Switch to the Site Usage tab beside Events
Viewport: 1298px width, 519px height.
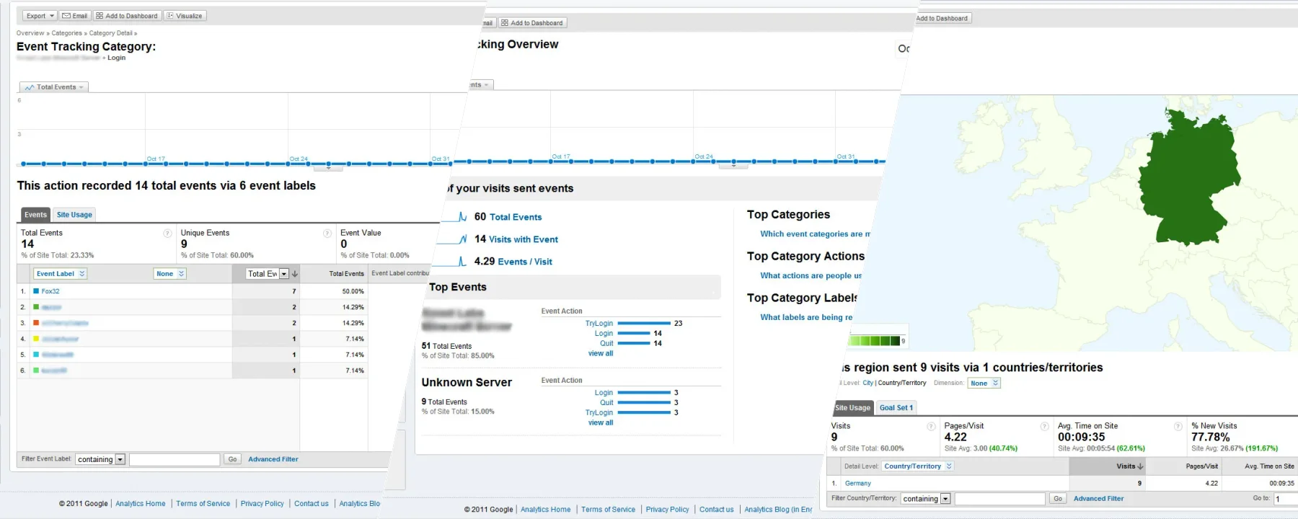(74, 215)
